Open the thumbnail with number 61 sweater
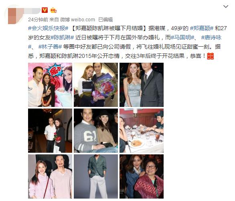This screenshot has height=201, width=235. pyautogui.click(x=96, y=131)
